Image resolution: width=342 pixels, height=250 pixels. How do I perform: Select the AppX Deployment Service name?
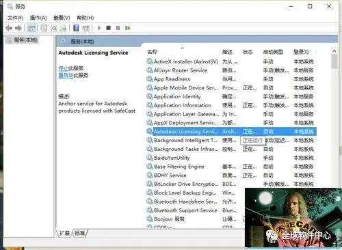pyautogui.click(x=185, y=123)
